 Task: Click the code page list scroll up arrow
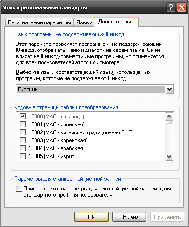[169, 117]
